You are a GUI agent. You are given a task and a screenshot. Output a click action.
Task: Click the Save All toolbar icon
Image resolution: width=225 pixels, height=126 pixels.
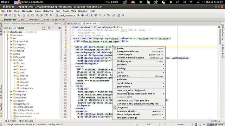point(6,15)
